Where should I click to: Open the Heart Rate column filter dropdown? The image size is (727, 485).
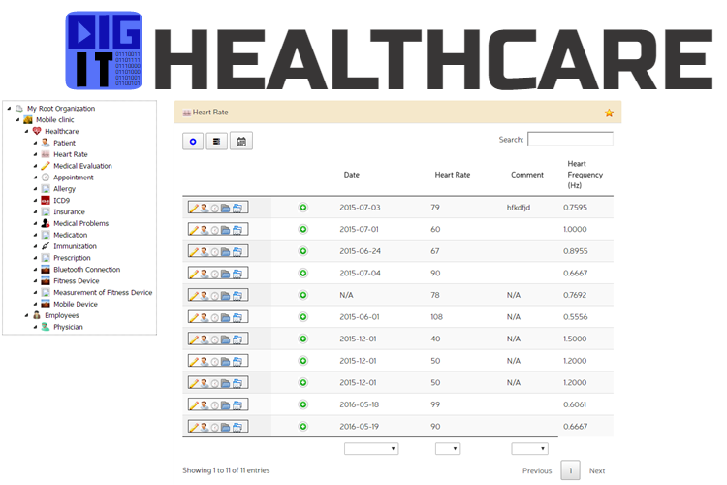[x=448, y=449]
